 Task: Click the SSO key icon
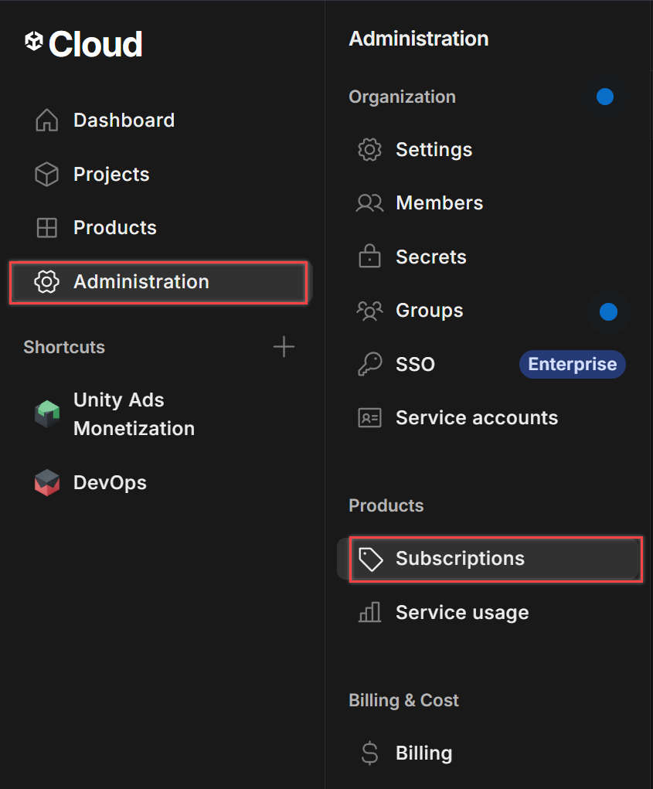pyautogui.click(x=369, y=364)
